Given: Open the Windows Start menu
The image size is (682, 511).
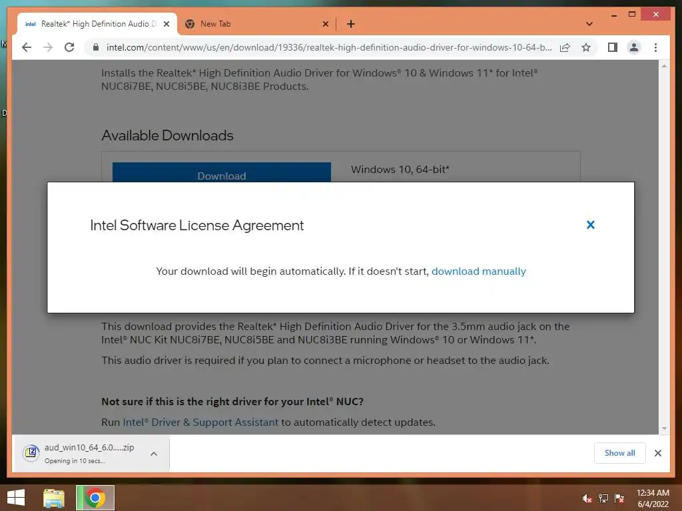Looking at the screenshot, I should pyautogui.click(x=16, y=498).
